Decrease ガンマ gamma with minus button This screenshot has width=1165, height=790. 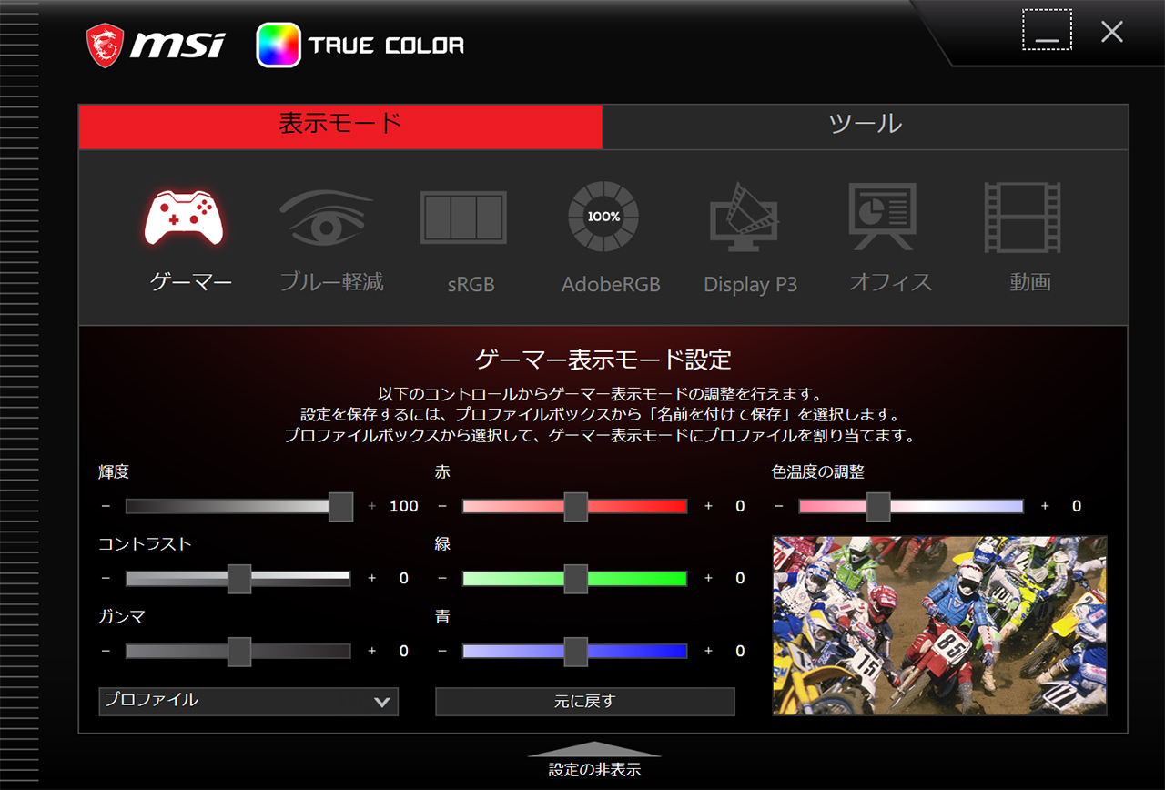coord(106,651)
